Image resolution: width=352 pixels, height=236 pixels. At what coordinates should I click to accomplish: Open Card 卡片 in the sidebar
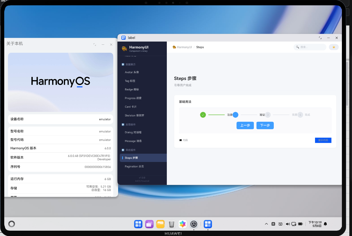(143, 107)
